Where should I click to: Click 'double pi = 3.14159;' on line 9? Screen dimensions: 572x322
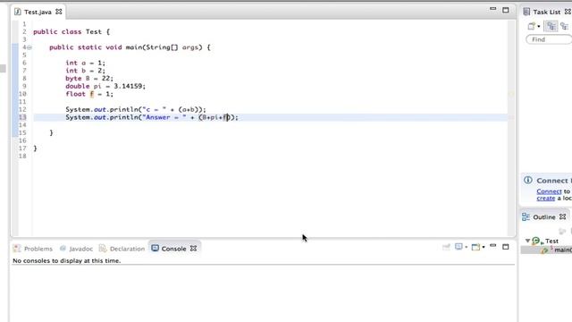[105, 86]
